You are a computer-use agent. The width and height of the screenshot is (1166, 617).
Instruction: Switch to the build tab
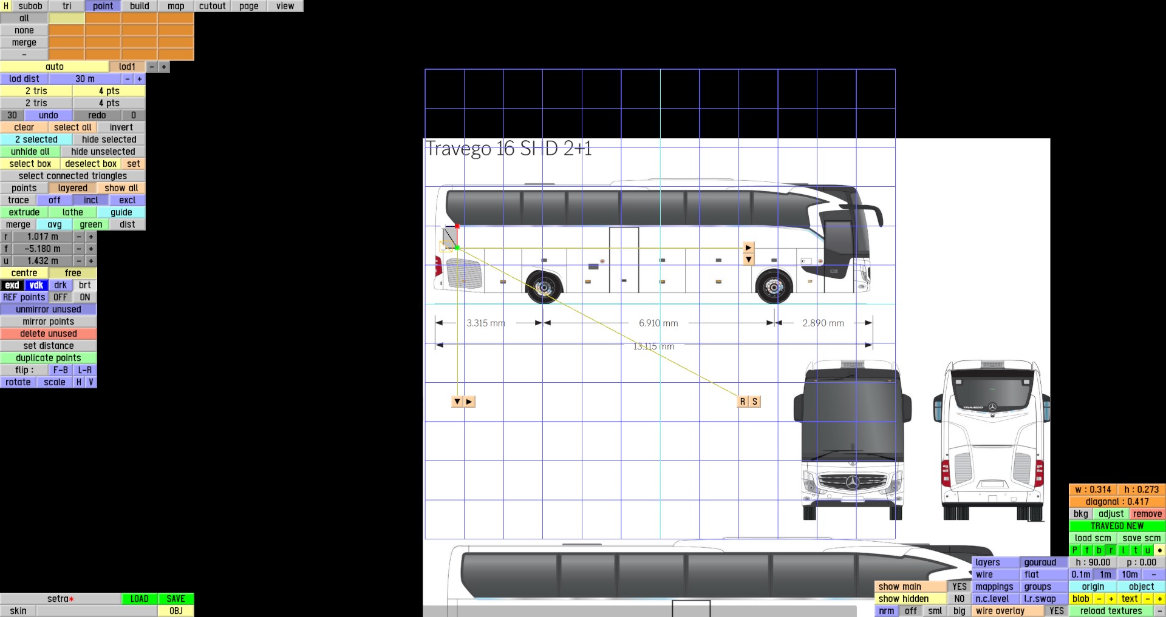pyautogui.click(x=140, y=6)
